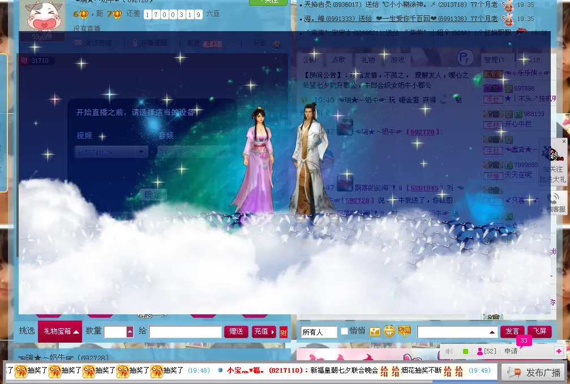The height and width of the screenshot is (384, 570).
Task: Click the green 关注 follow button
Action: [268, 2]
